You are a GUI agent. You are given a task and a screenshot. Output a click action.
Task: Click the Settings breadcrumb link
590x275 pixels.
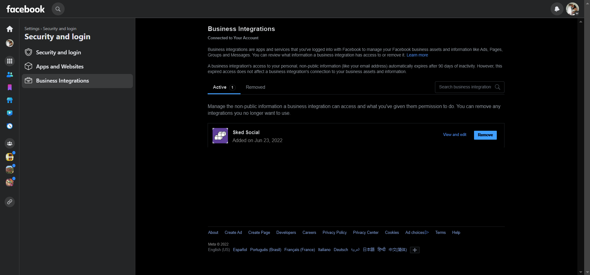point(32,29)
